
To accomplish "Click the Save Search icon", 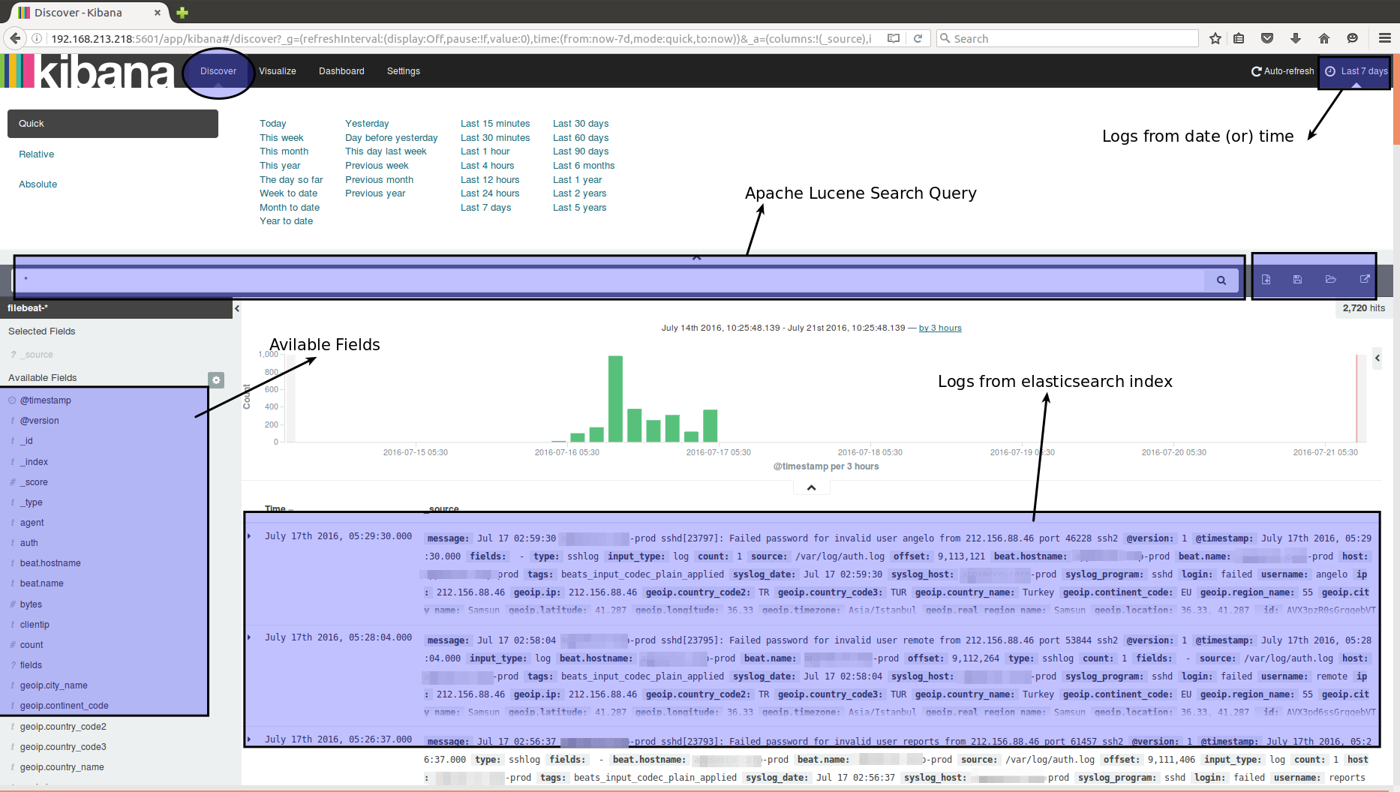I will click(x=1297, y=279).
